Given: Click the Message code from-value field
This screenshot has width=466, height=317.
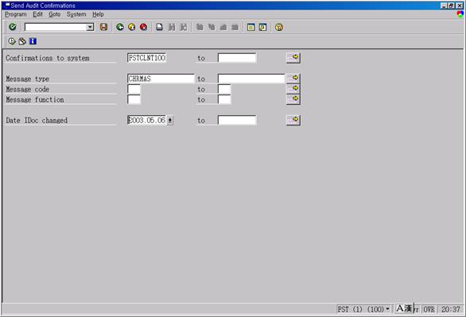Looking at the screenshot, I should (x=134, y=89).
